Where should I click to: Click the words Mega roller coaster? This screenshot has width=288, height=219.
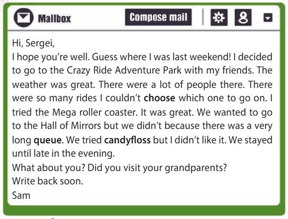pos(95,112)
